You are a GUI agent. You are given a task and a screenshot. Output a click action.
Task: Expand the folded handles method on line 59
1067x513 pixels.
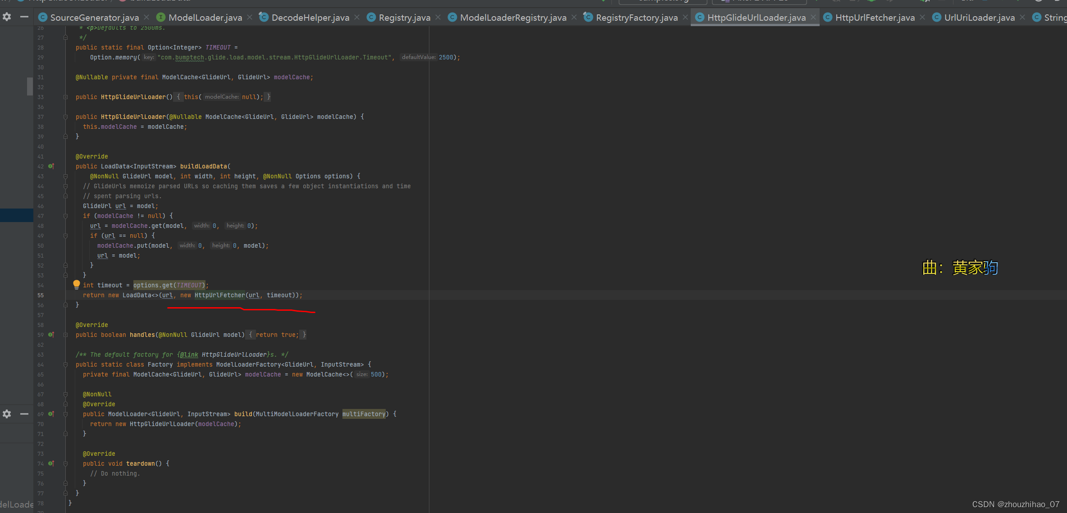click(x=65, y=335)
